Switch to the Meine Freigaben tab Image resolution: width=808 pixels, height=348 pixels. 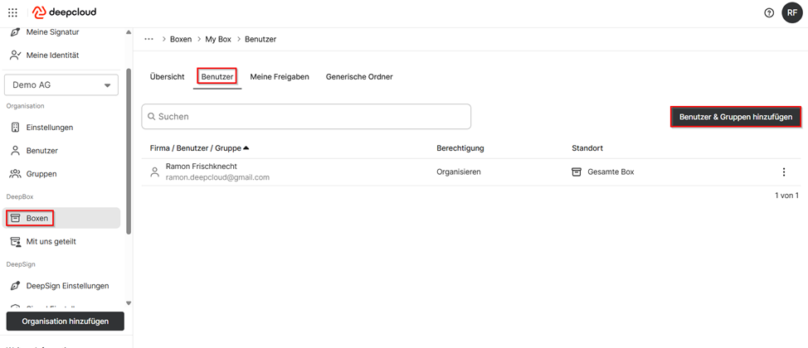coord(280,77)
